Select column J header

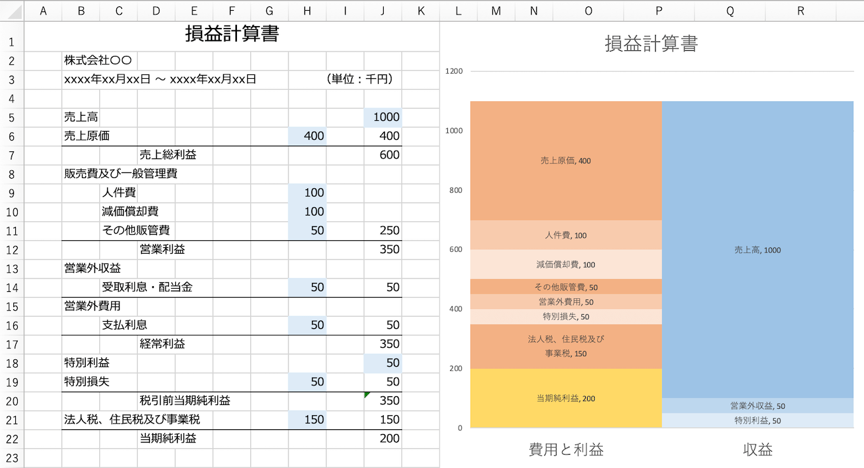point(383,11)
